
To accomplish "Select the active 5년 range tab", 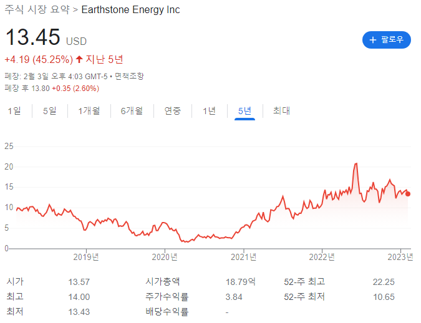I will point(244,110).
